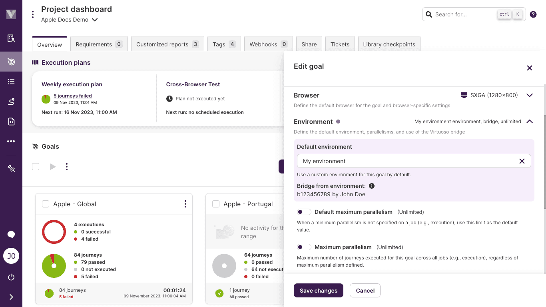546x307 pixels.
Task: Open the flow path icon in sidebar
Action: (11, 102)
